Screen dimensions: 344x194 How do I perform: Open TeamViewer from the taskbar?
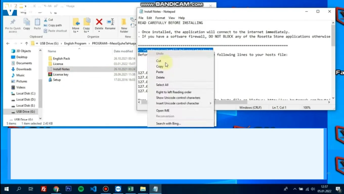[118, 189]
